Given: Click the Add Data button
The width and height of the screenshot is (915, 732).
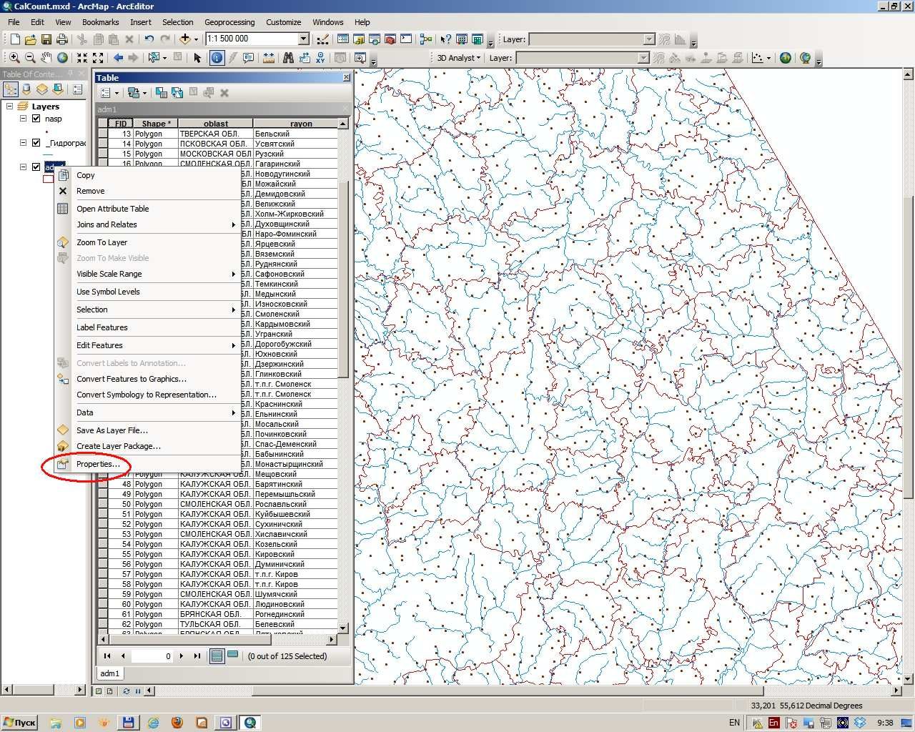Looking at the screenshot, I should click(x=185, y=39).
